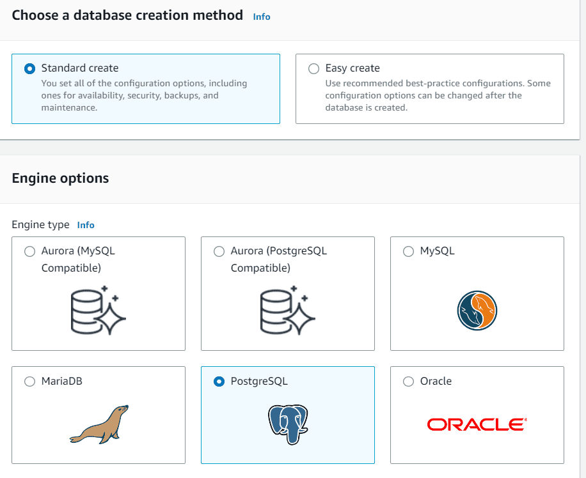Choose Aurora (MySQL Compatible) engine radio
The height and width of the screenshot is (478, 586).
click(x=29, y=251)
